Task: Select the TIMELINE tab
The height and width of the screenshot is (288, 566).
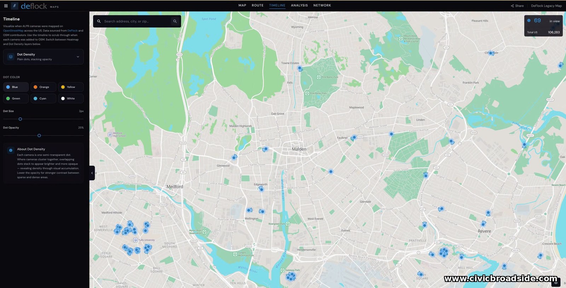Action: [277, 5]
